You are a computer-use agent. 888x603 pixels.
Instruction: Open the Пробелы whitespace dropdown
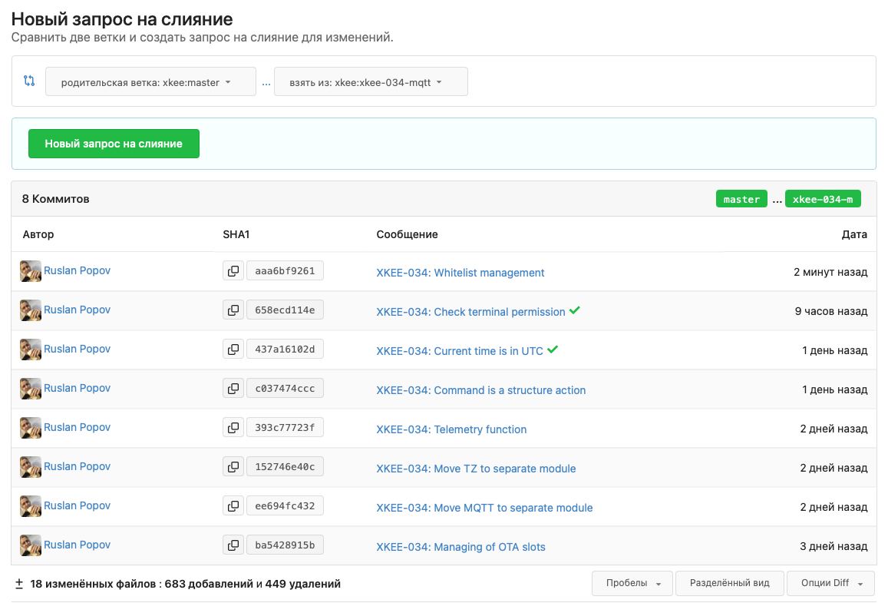(632, 583)
